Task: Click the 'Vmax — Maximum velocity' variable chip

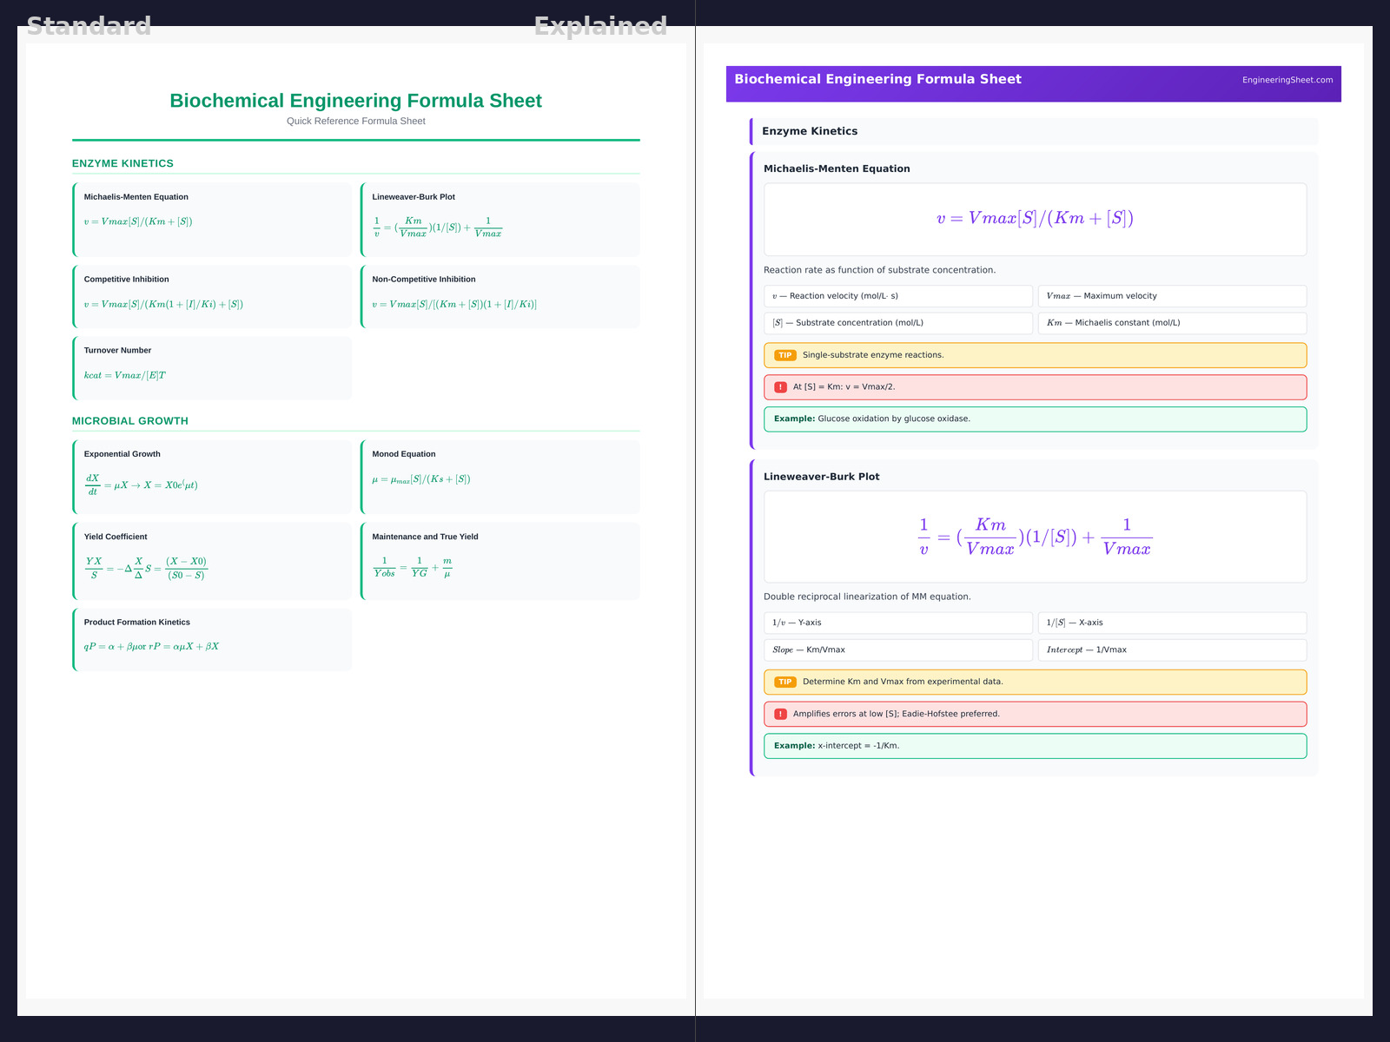Action: click(x=1171, y=296)
